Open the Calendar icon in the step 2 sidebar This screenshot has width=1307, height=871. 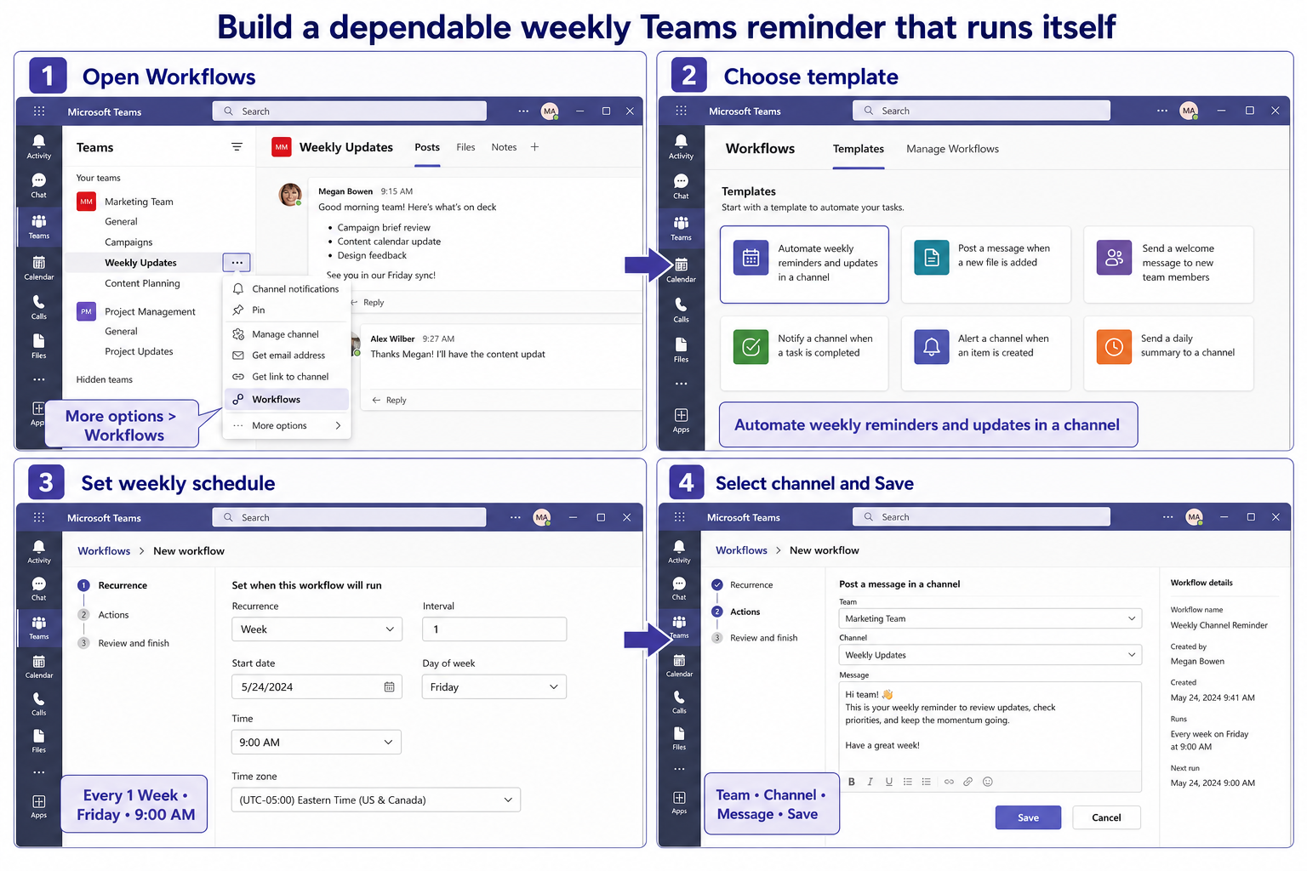pyautogui.click(x=681, y=270)
